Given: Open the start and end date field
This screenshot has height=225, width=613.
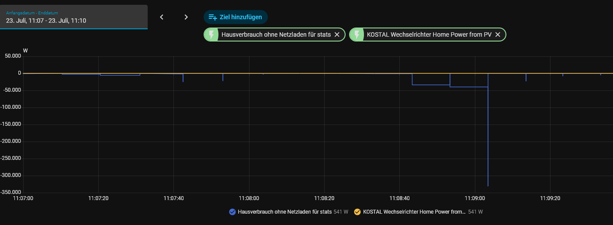Looking at the screenshot, I should [73, 17].
